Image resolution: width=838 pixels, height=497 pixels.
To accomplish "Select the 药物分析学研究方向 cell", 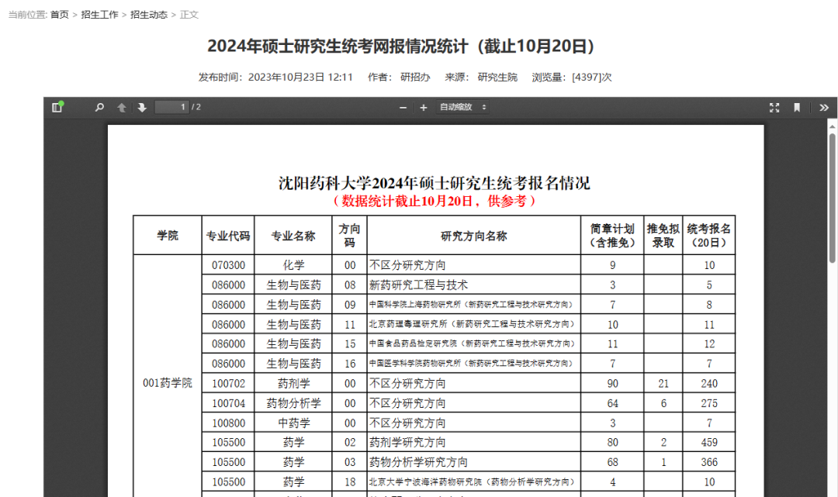I will coord(473,462).
